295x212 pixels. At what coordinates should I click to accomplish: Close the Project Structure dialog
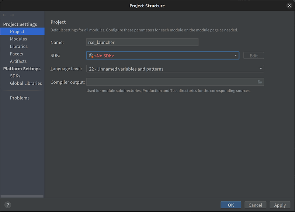289,6
